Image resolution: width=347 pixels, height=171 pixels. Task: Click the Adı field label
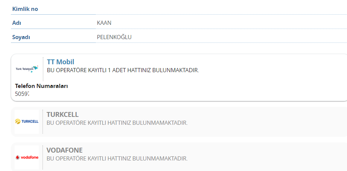[x=17, y=23]
